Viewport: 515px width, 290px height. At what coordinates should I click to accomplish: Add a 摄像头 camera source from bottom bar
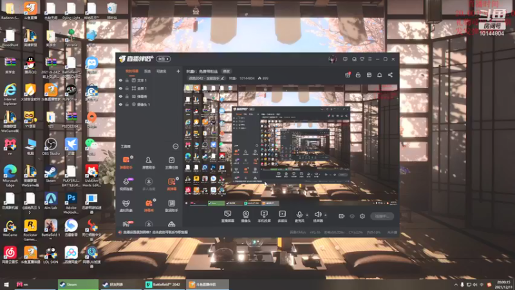pyautogui.click(x=246, y=217)
